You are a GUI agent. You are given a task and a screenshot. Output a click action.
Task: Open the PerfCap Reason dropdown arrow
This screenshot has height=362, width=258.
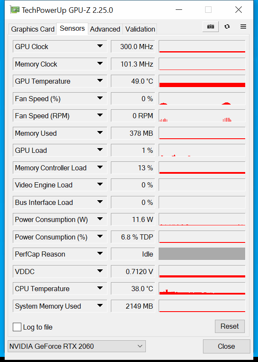coord(100,254)
